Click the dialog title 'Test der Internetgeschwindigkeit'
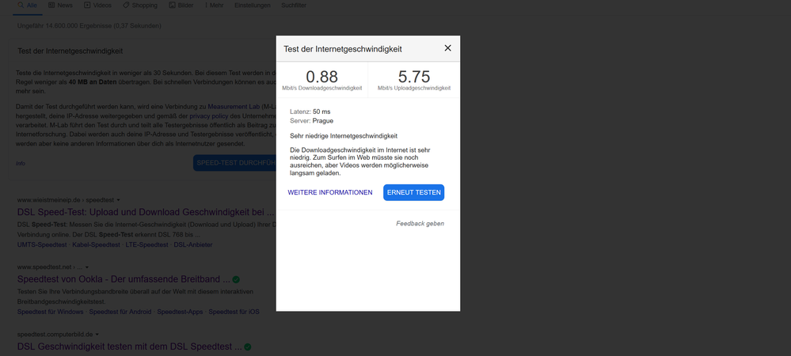 pos(343,49)
